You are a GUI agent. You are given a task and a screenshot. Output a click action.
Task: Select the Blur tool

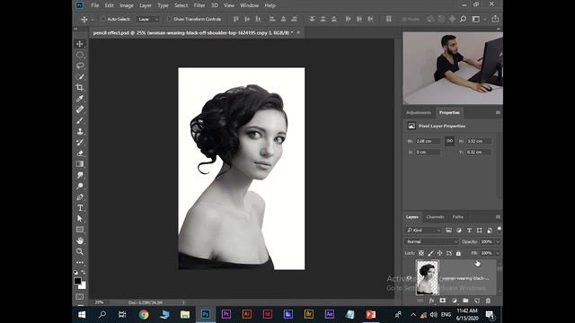click(x=80, y=175)
